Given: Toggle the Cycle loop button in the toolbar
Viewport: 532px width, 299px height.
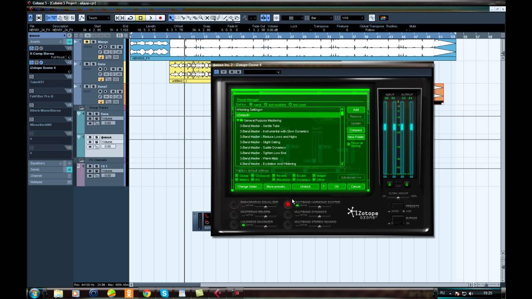Looking at the screenshot, I should coord(130,18).
